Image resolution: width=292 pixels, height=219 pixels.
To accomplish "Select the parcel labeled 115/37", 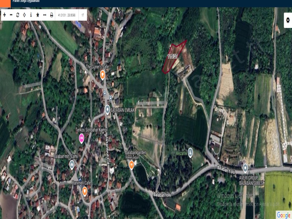I will [x=173, y=57].
